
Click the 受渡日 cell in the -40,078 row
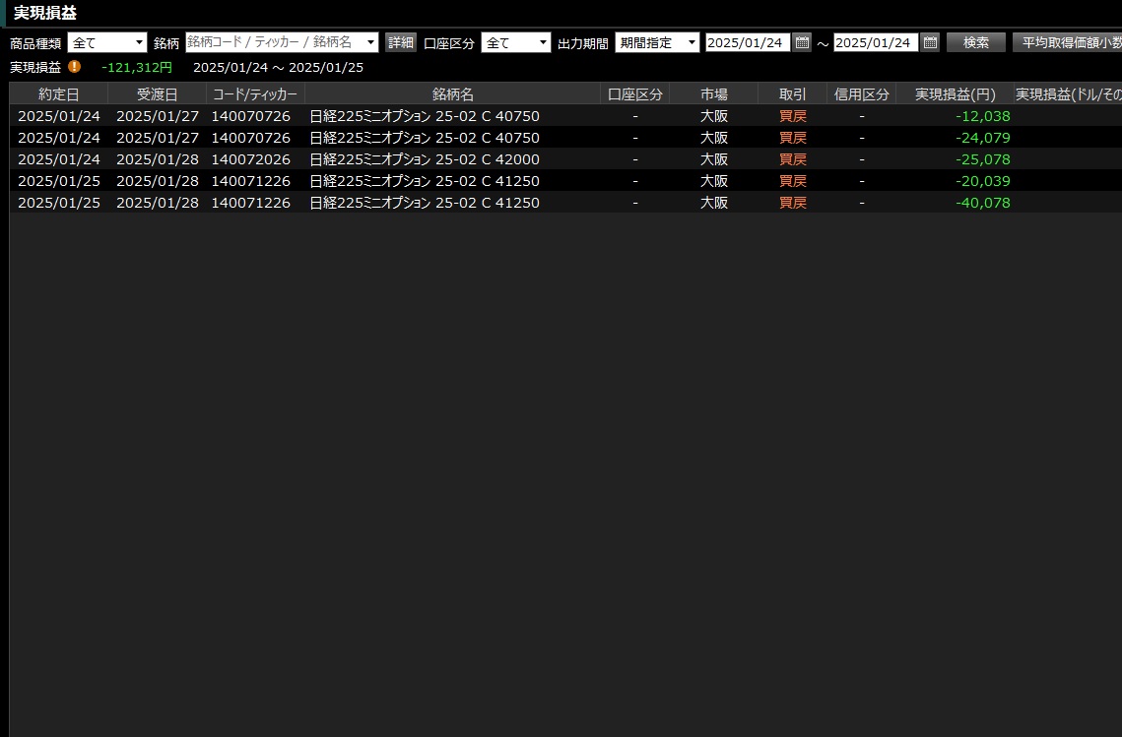pos(158,203)
